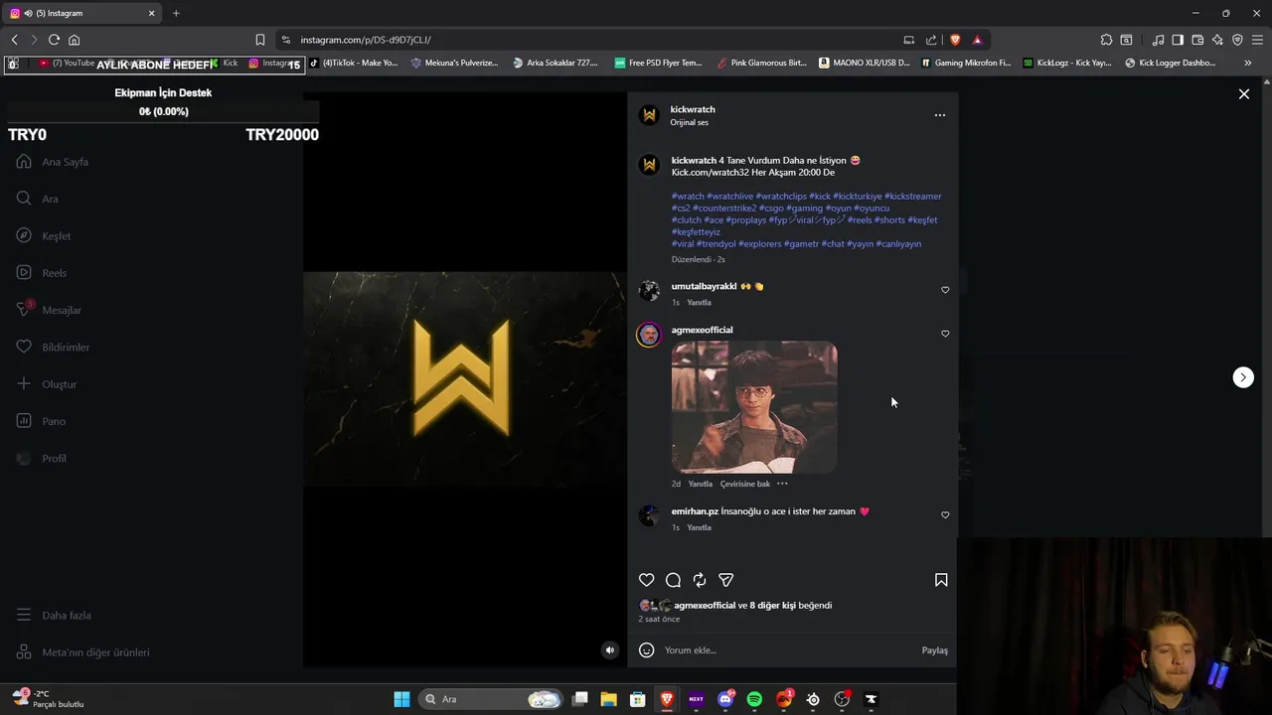Save post with the bookmark icon

tap(941, 580)
